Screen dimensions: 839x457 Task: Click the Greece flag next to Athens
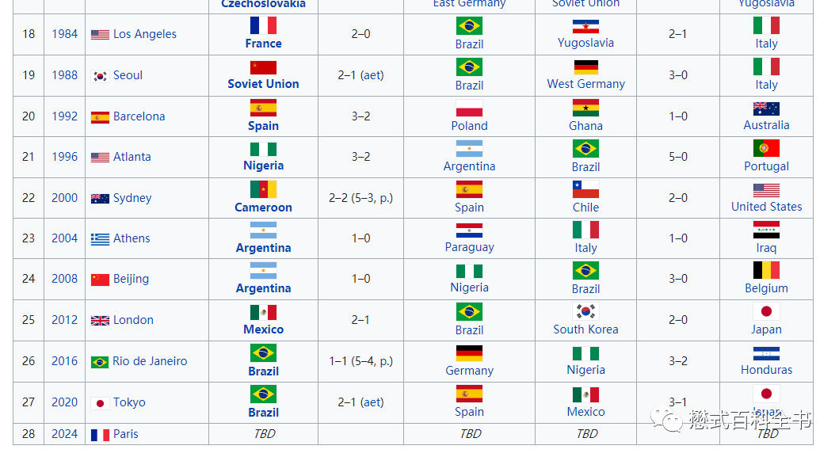100,239
